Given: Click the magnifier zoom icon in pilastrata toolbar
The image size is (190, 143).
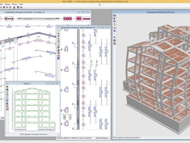Looking at the screenshot, I should [x=59, y=44].
